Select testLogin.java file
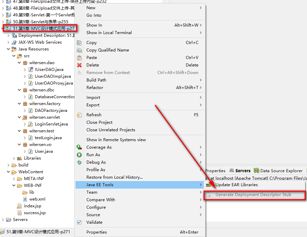The width and height of the screenshot is (307, 237). pos(48,138)
